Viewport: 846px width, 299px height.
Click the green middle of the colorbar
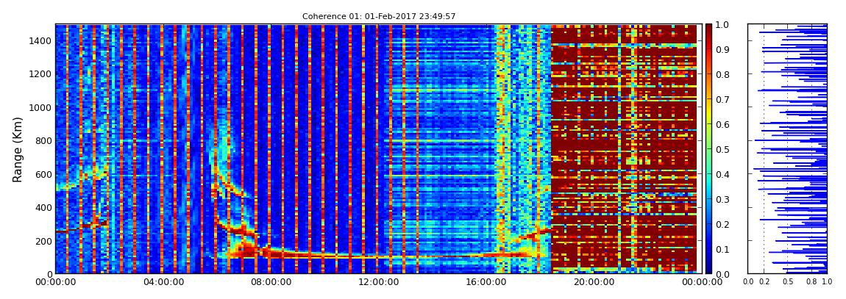[709, 149]
